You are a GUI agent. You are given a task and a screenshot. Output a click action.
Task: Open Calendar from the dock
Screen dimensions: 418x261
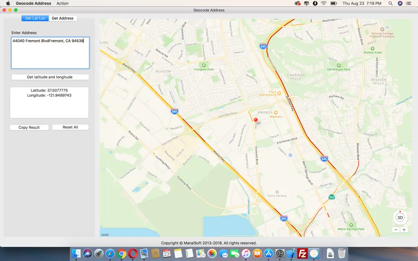click(167, 253)
